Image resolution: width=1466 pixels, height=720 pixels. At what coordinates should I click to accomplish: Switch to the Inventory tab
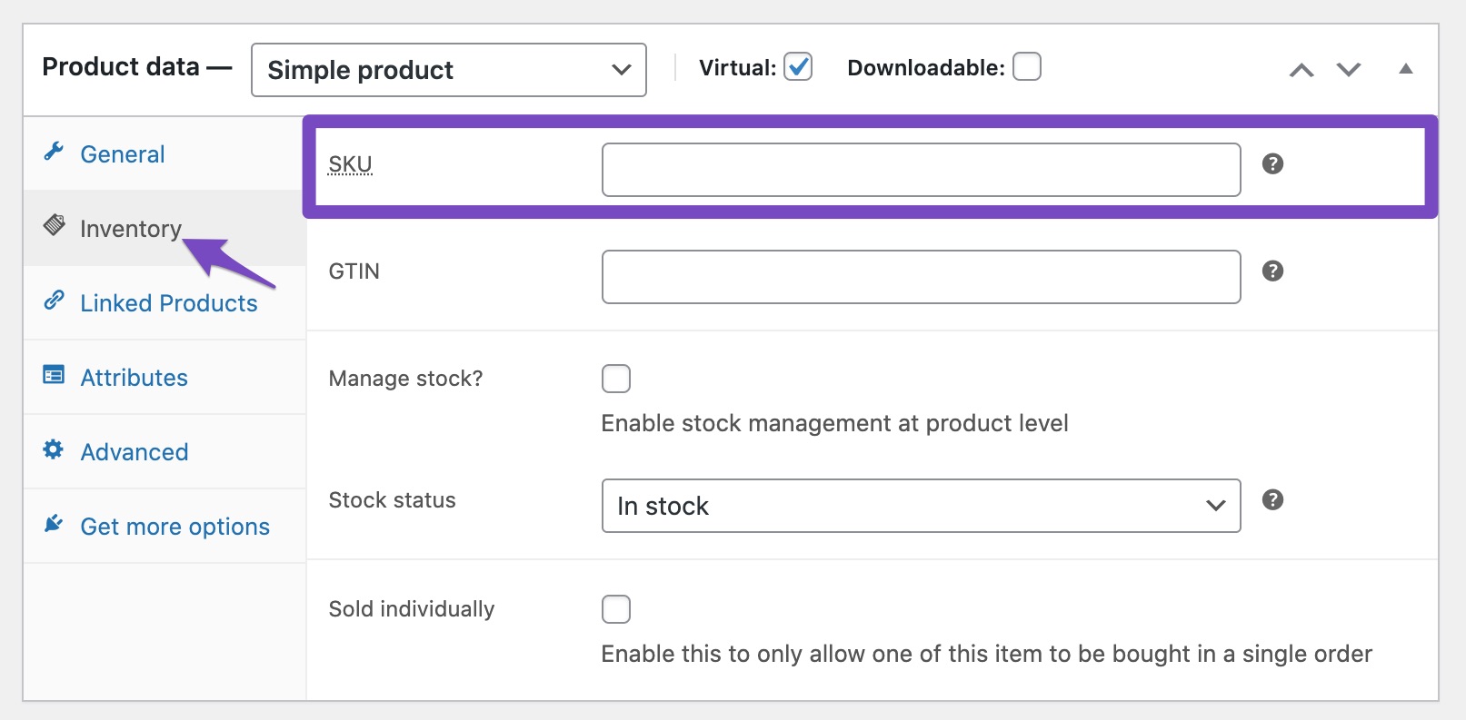pos(130,229)
